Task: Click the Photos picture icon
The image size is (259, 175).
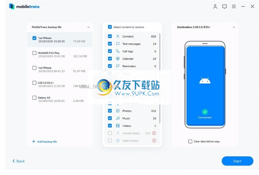Action: click(x=118, y=111)
